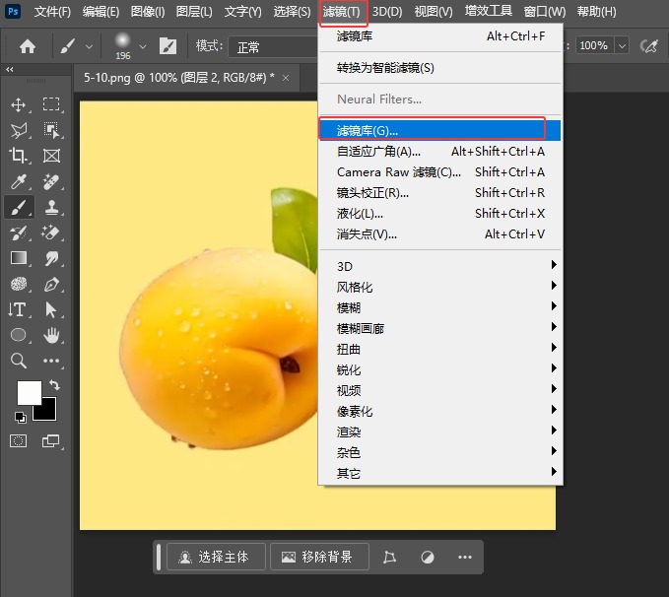
Task: Choose 镜头校正(R)... menu item
Action: coord(440,192)
